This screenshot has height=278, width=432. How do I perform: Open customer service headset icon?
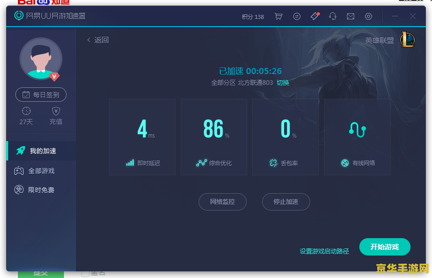point(333,16)
